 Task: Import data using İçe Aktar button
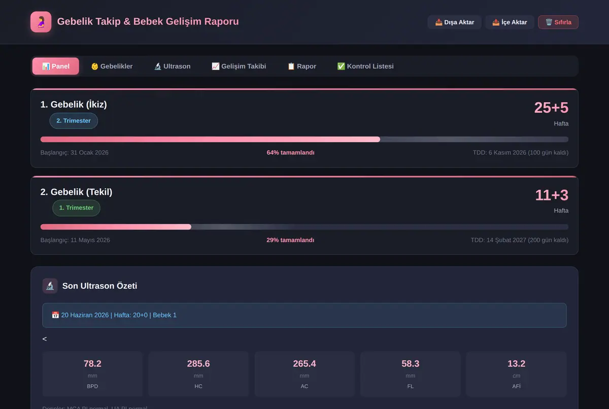pos(510,22)
